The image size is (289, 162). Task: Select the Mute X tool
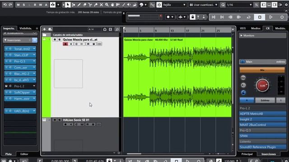tap(101, 5)
